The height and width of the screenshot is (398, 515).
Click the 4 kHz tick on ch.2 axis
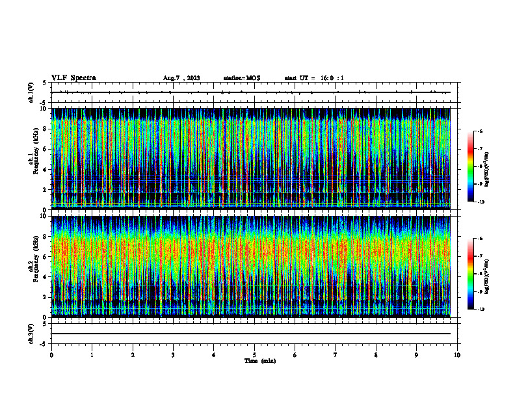click(x=46, y=277)
